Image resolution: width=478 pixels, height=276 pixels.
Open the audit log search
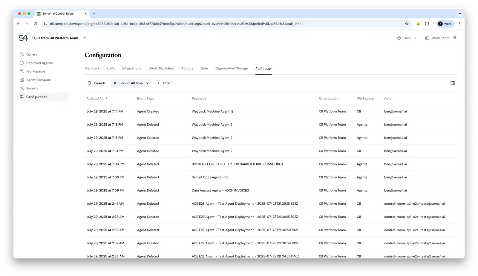point(96,83)
